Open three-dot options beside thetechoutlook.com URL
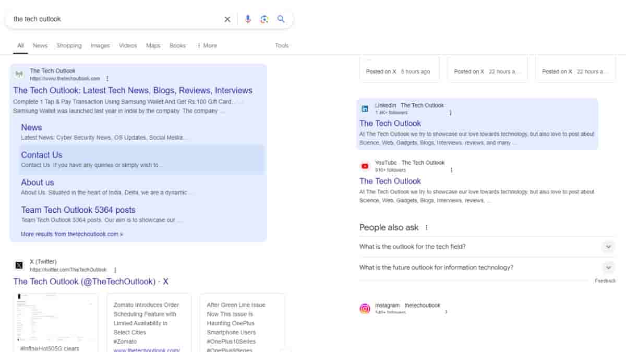This screenshot has height=352, width=626. [x=107, y=79]
